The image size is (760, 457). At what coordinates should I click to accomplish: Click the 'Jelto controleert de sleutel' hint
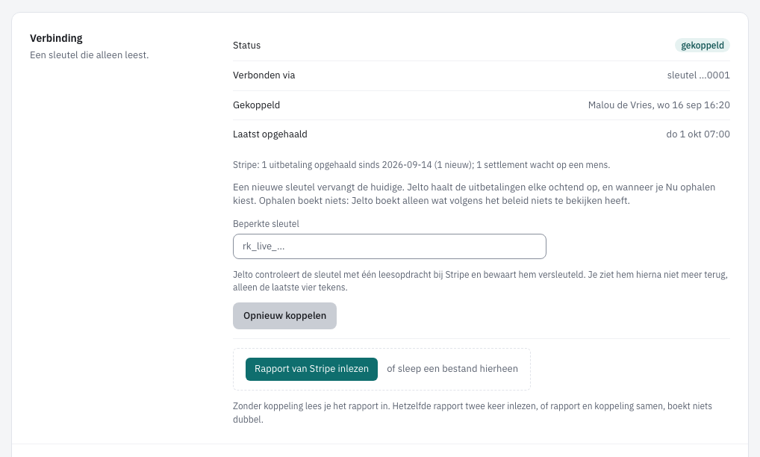(x=480, y=281)
